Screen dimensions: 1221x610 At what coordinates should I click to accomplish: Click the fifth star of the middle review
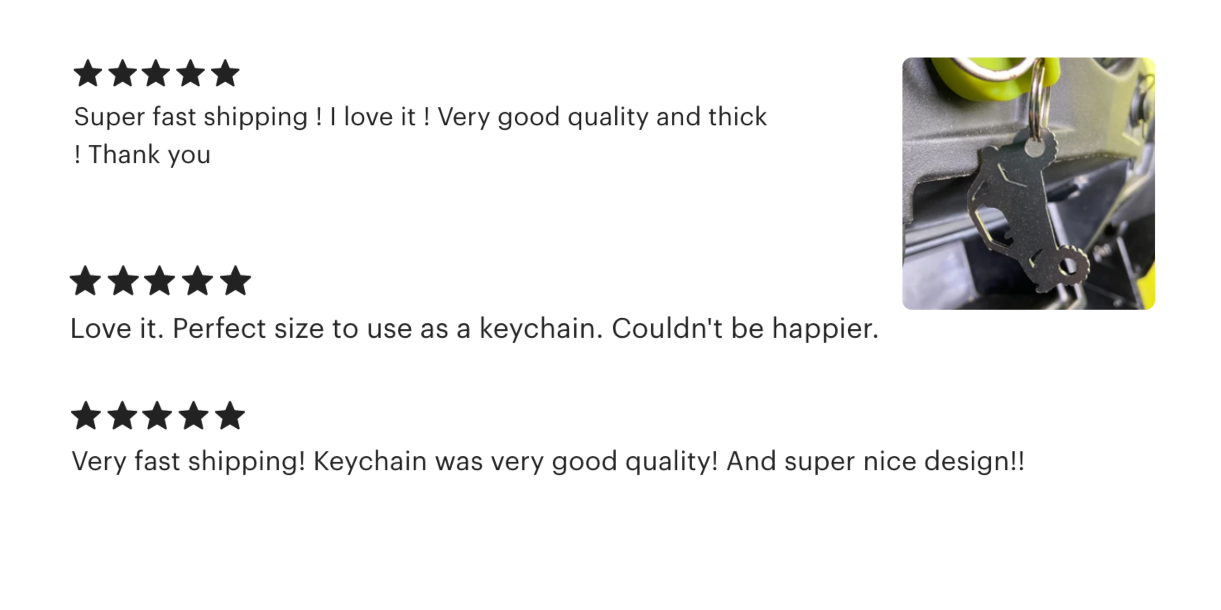click(235, 281)
